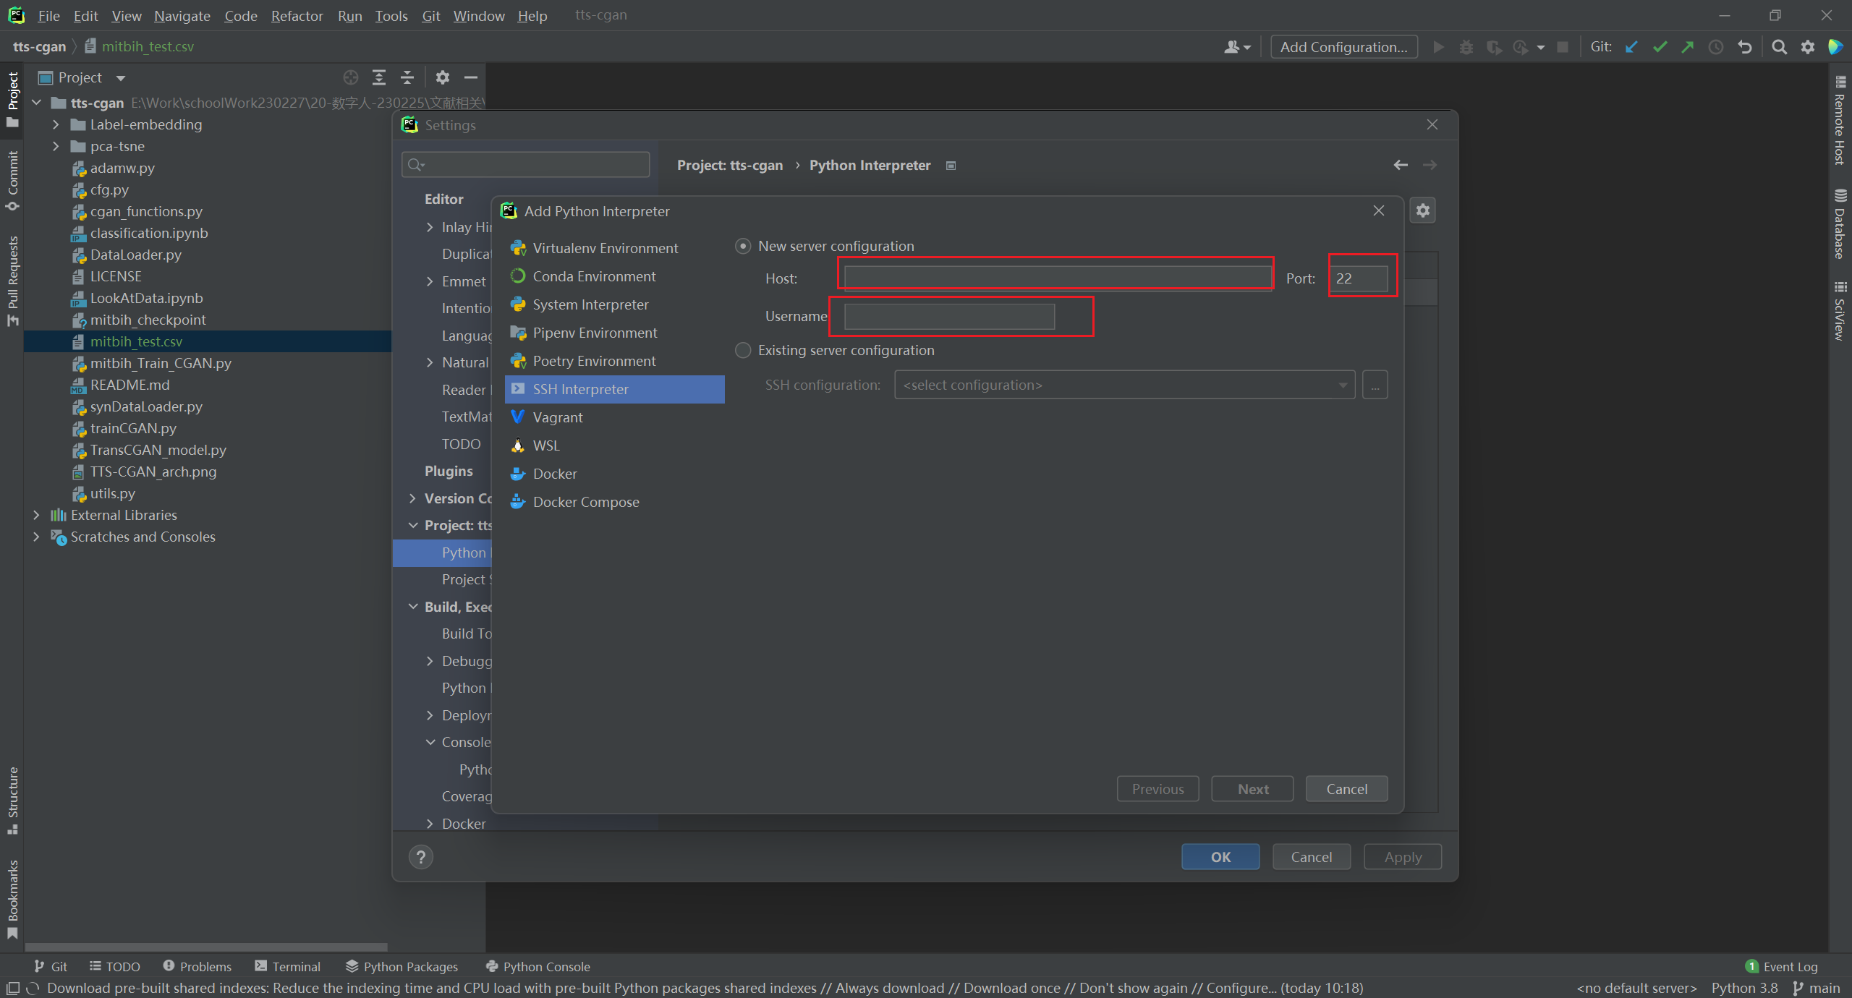Image resolution: width=1852 pixels, height=998 pixels.
Task: Expand pca-tsne folder
Action: pos(56,146)
